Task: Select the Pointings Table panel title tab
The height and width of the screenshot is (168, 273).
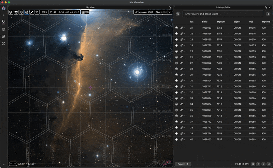Action: [223, 7]
